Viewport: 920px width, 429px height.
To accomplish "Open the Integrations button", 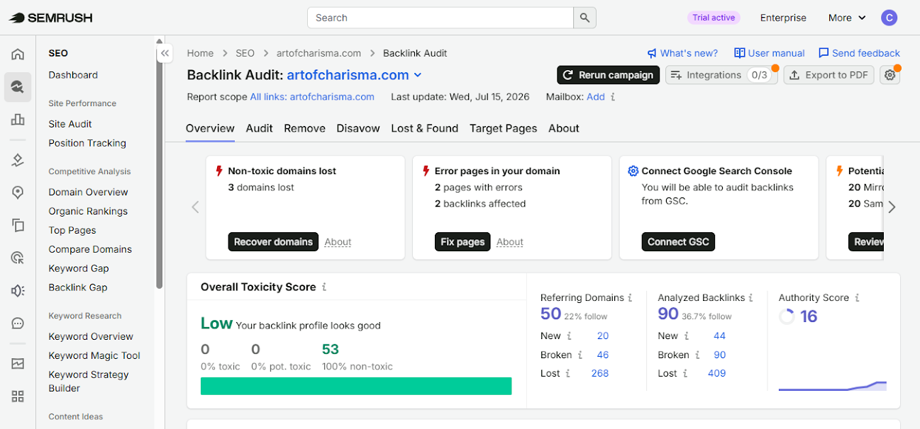I will [721, 75].
